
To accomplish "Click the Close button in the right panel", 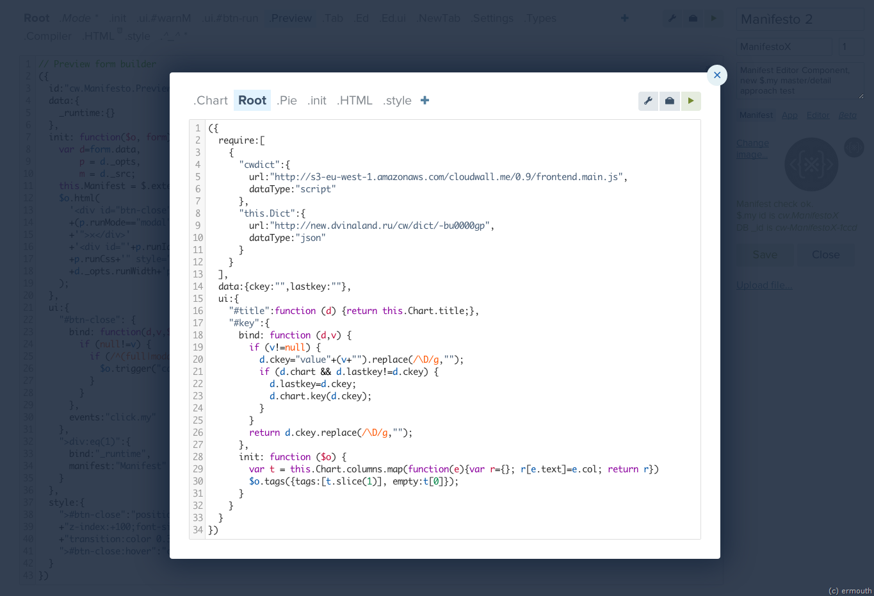I will pos(825,255).
